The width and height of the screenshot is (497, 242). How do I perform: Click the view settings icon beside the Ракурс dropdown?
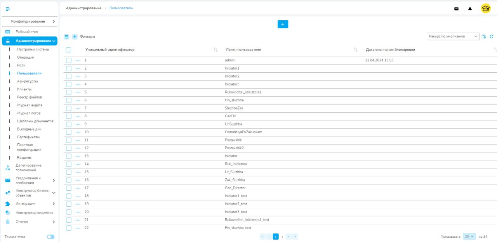pyautogui.click(x=484, y=37)
